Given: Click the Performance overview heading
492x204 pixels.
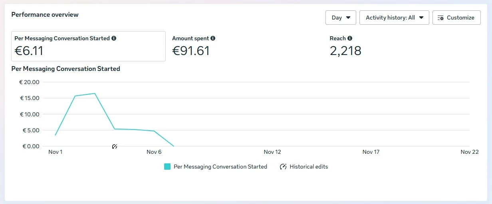Looking at the screenshot, I should click(x=45, y=15).
